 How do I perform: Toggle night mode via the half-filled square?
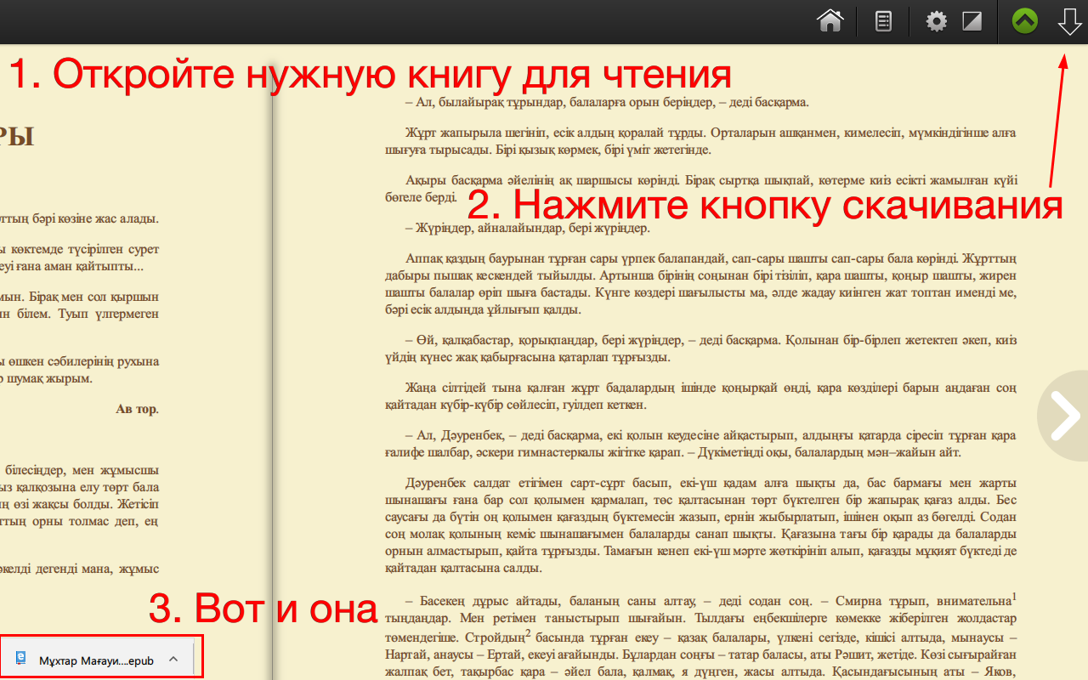coord(972,20)
